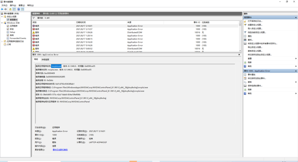
Task: Expand 应用程序和服务日志 tree node
Action: click(x=2, y=41)
